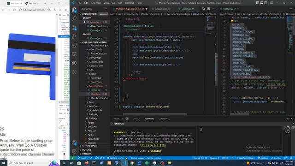Collapse the Terminal section header
Image resolution: width=295 pixels, height=166 pixels.
tap(118, 124)
